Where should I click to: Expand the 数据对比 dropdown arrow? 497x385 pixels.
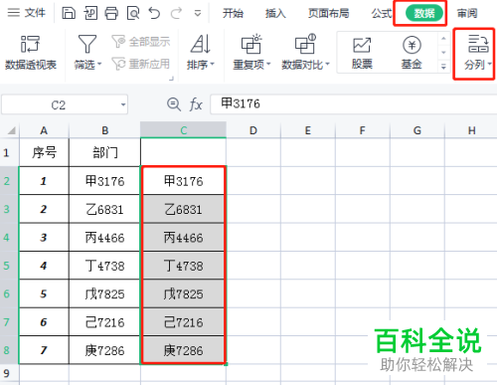tap(328, 64)
